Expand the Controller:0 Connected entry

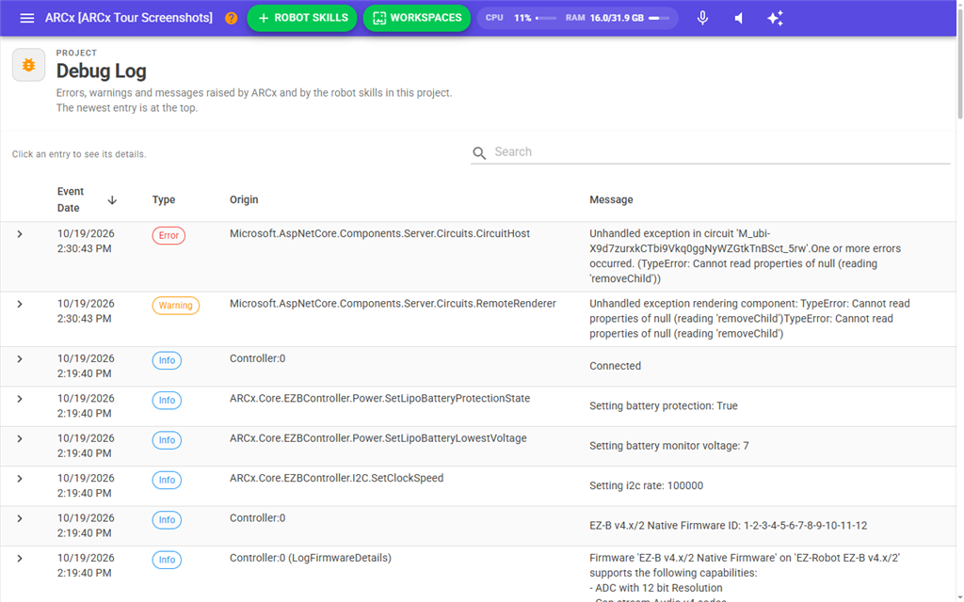[x=20, y=358]
